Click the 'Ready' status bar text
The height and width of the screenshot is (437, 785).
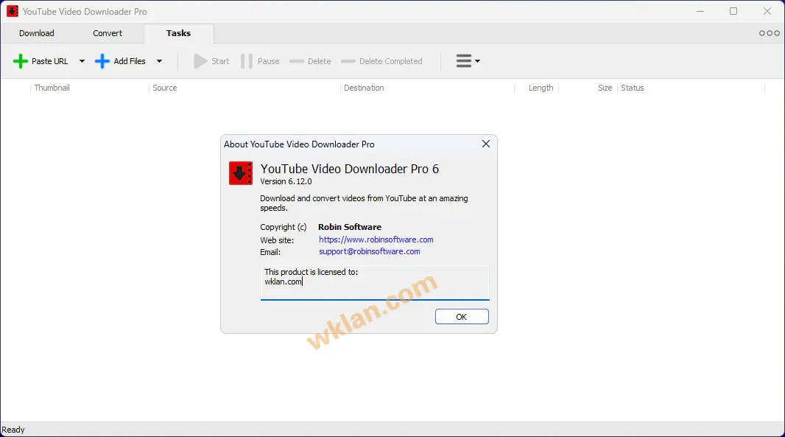point(13,430)
